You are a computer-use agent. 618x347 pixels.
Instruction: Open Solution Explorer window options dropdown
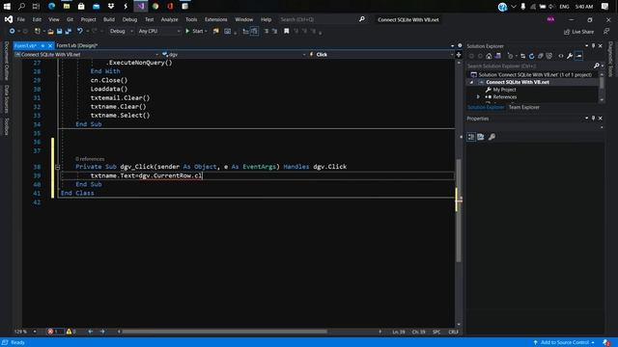click(x=586, y=46)
